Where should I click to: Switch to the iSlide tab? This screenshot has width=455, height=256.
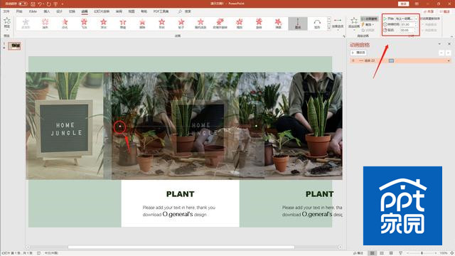click(x=33, y=11)
